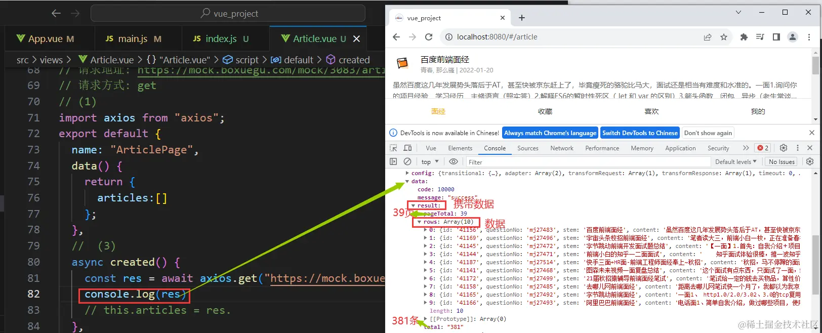Viewport: 822px width, 333px height.
Task: Toggle Chrome side panel icon
Action: point(776,37)
